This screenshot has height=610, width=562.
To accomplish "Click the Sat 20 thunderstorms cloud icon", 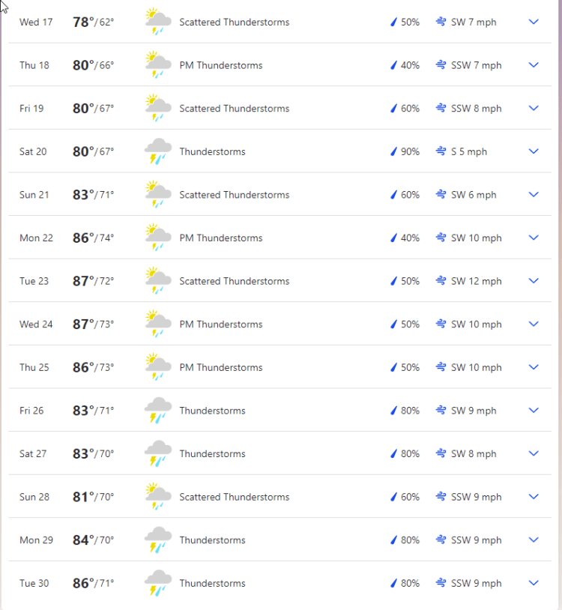I will tap(158, 151).
